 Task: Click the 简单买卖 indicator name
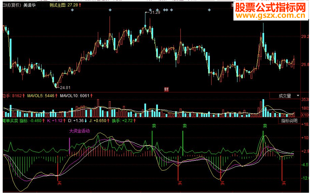click(x=10, y=121)
